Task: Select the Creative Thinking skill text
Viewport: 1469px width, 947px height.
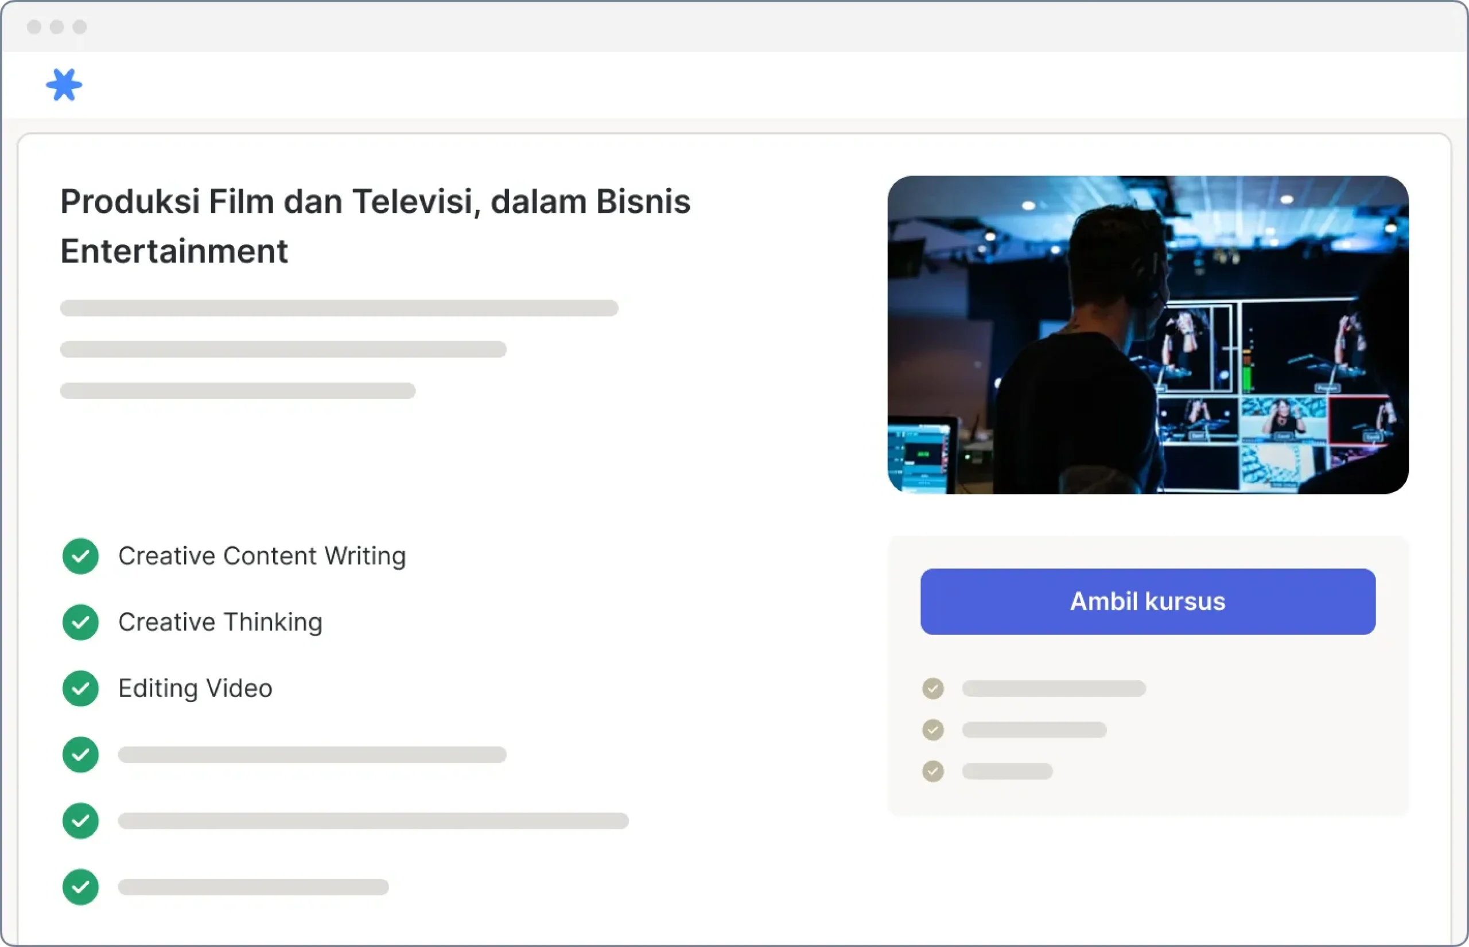Action: [x=220, y=622]
